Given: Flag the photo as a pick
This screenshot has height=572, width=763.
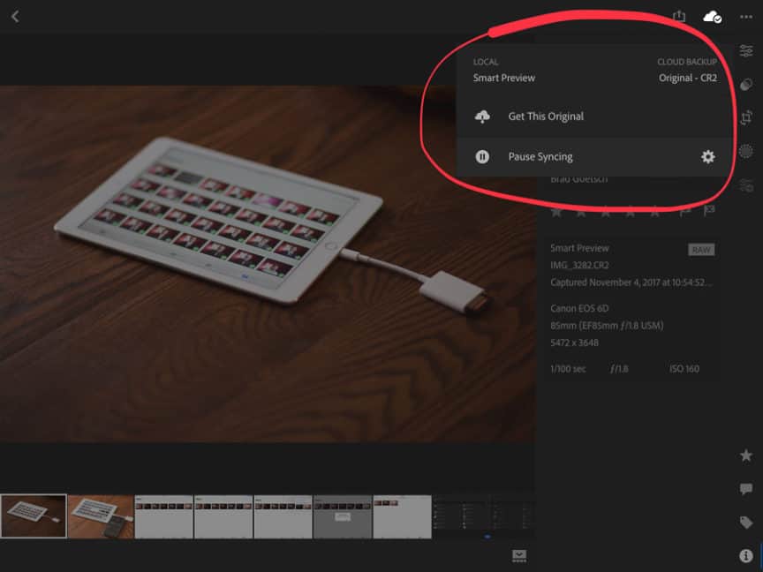Looking at the screenshot, I should (x=685, y=211).
